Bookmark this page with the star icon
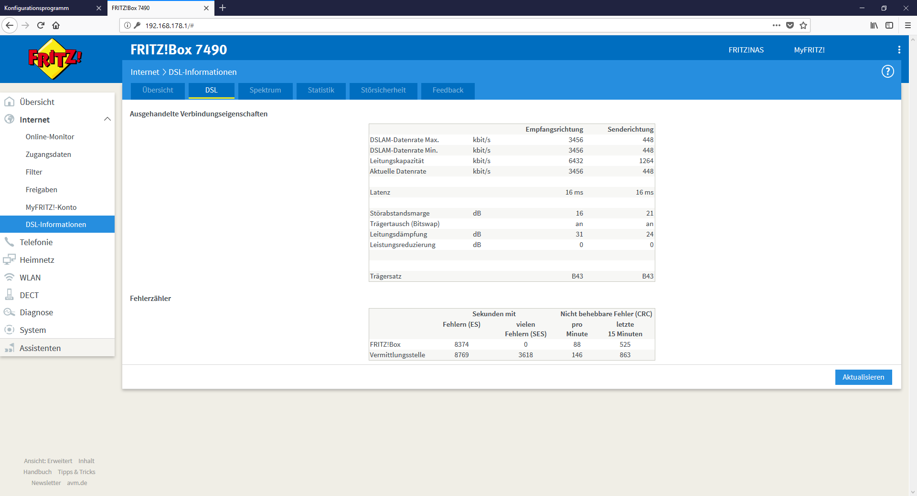This screenshot has width=917, height=496. [803, 25]
